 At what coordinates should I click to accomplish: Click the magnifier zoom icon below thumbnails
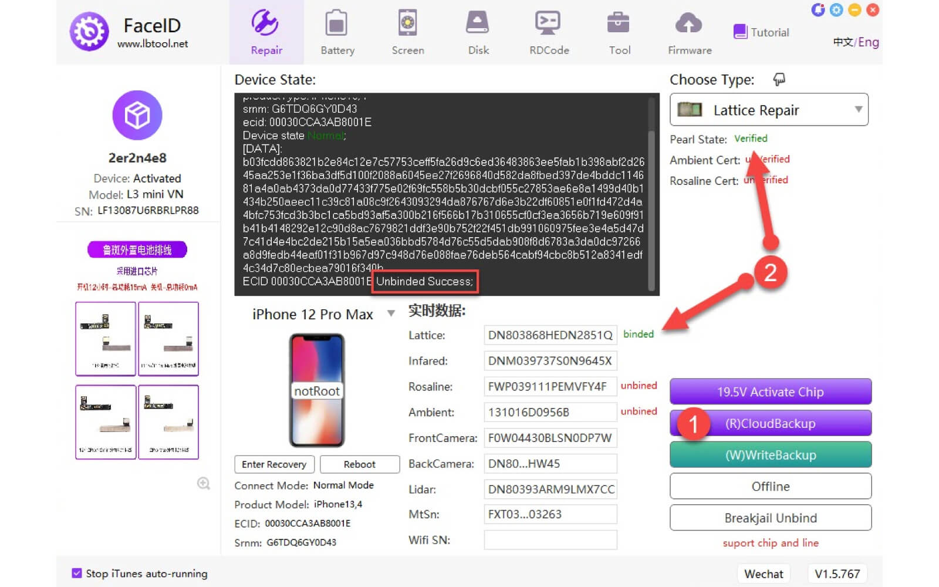point(204,484)
